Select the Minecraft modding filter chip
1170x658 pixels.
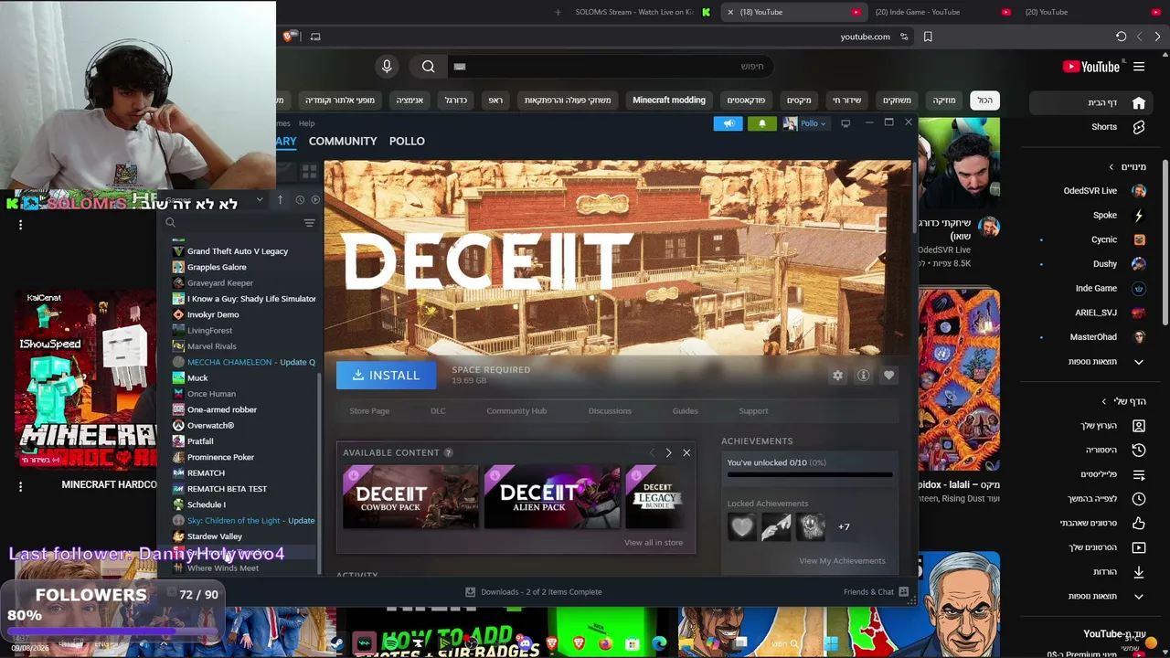click(x=669, y=100)
